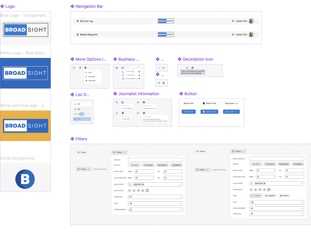Viewport: 311px width, 232px height.
Task: Click white Button Text without icon
Action: pos(189,103)
